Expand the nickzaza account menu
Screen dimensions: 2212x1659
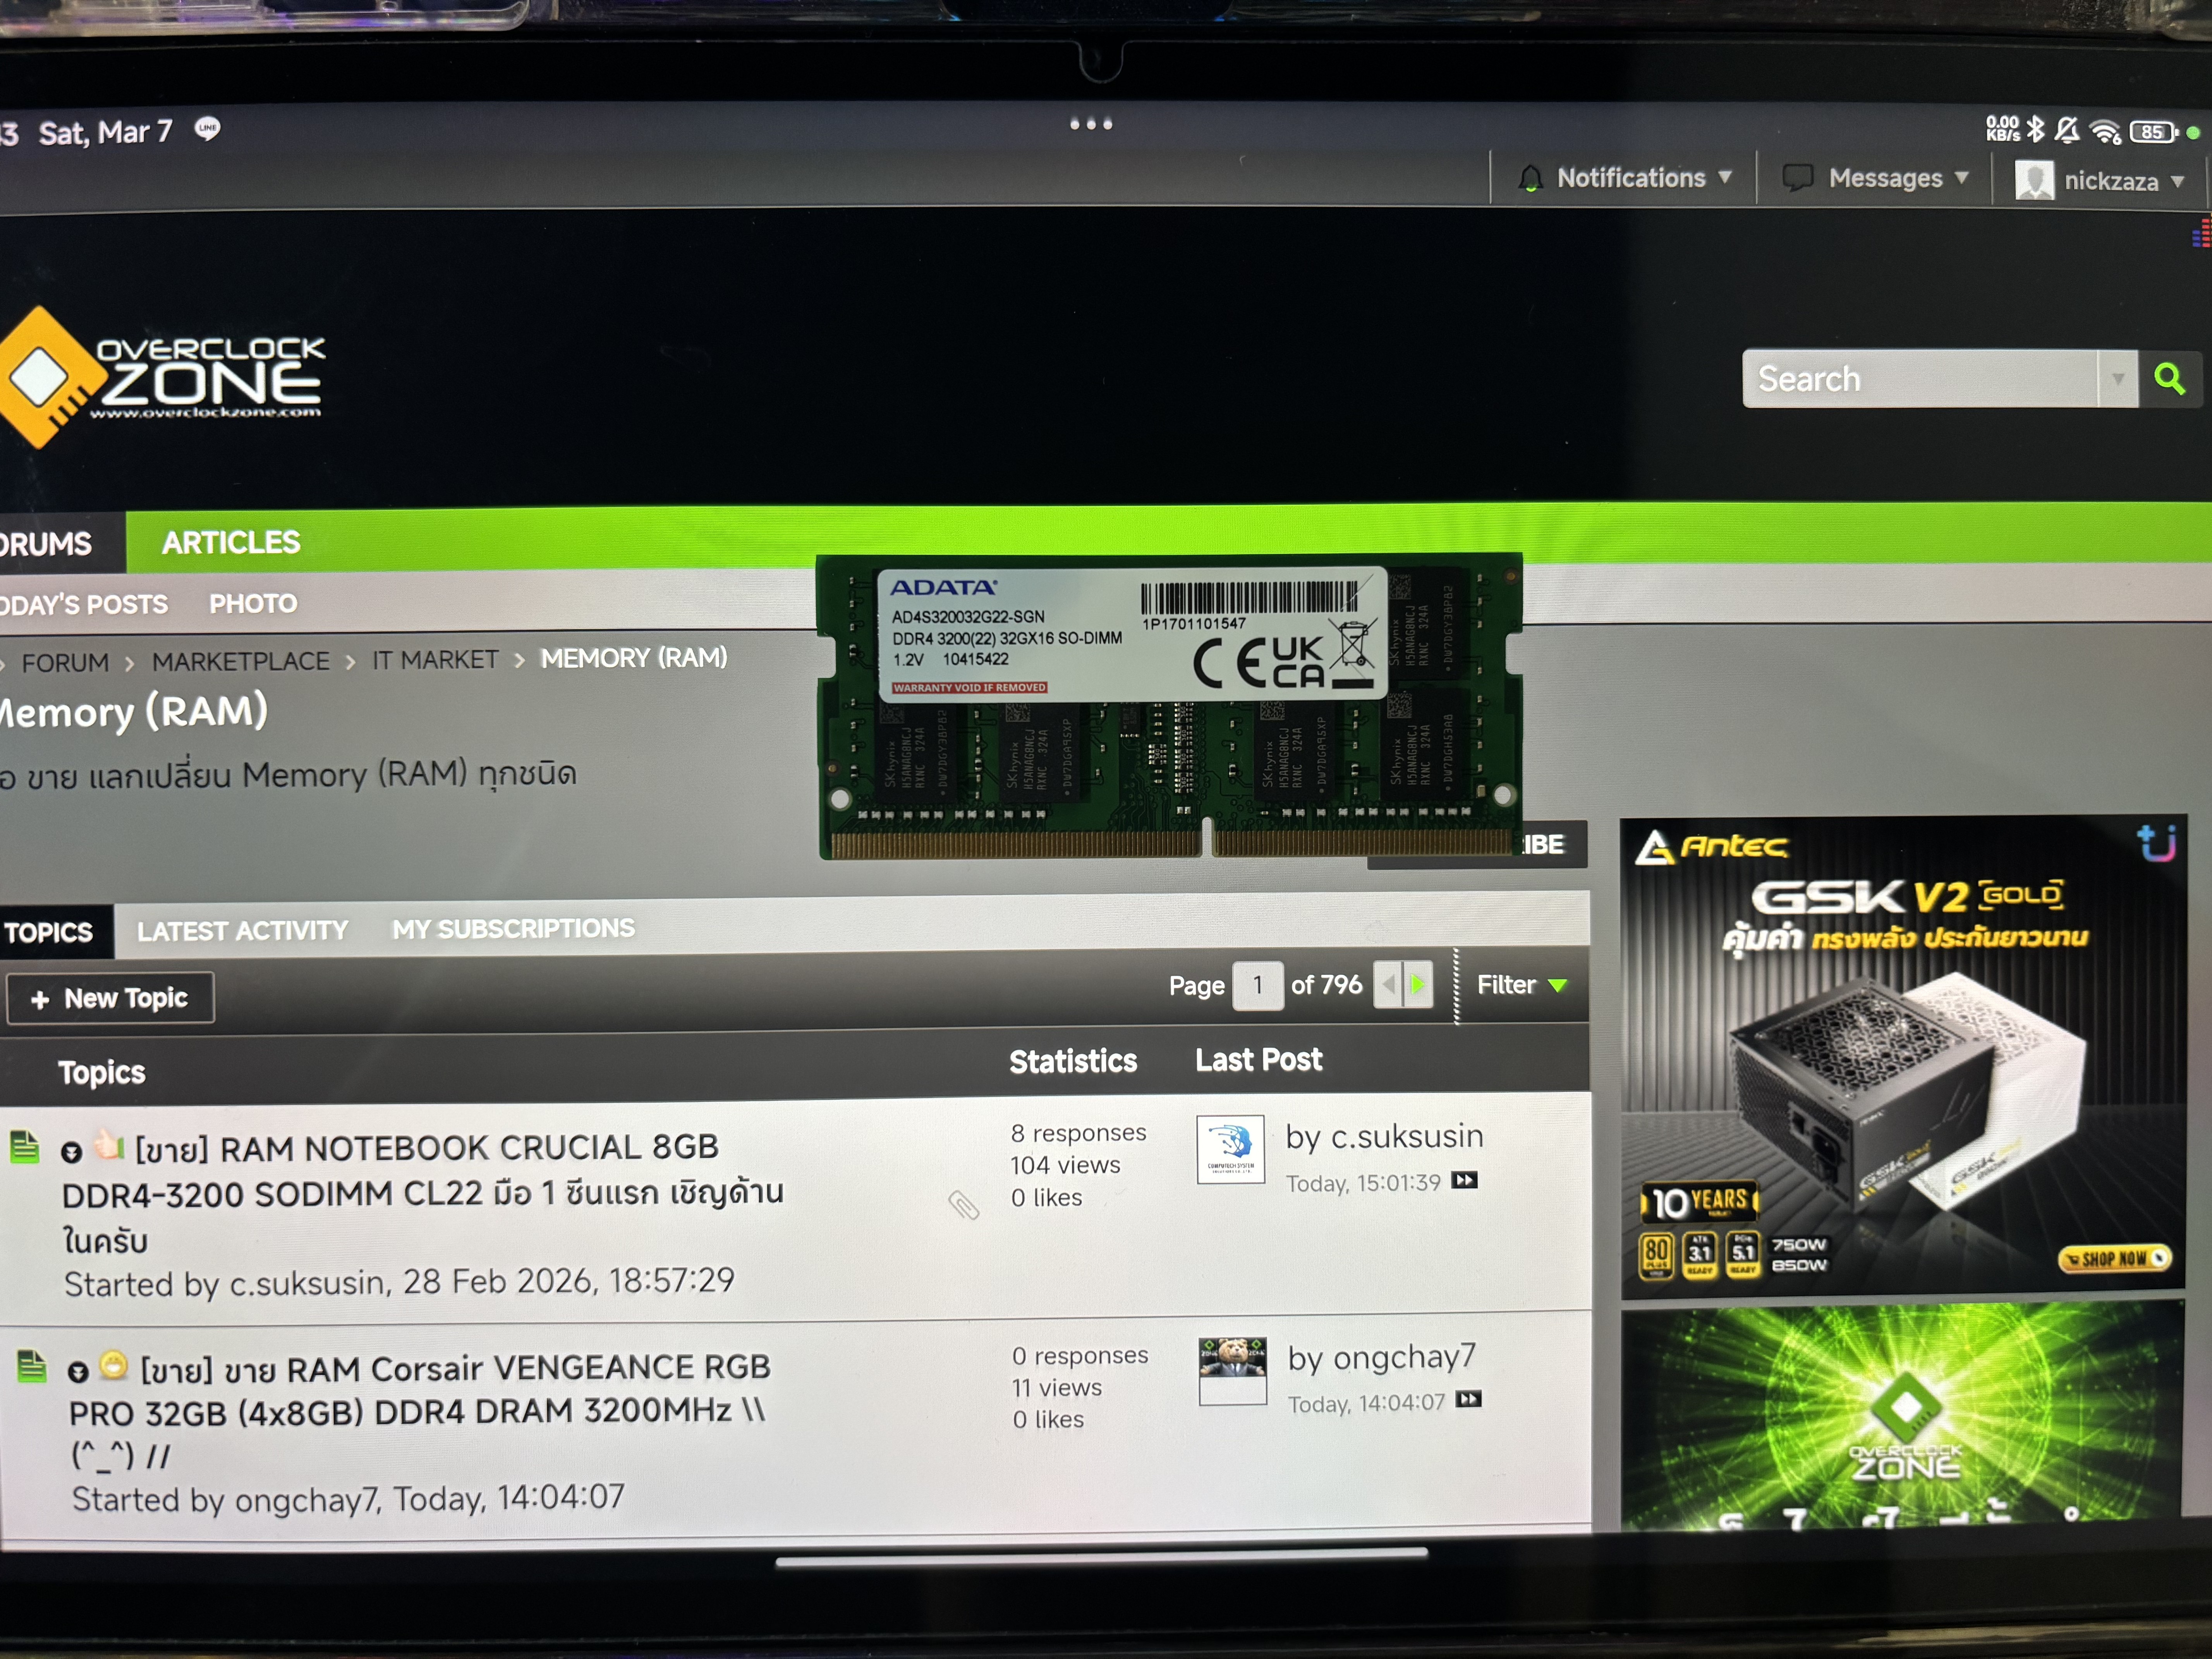(x=2177, y=182)
